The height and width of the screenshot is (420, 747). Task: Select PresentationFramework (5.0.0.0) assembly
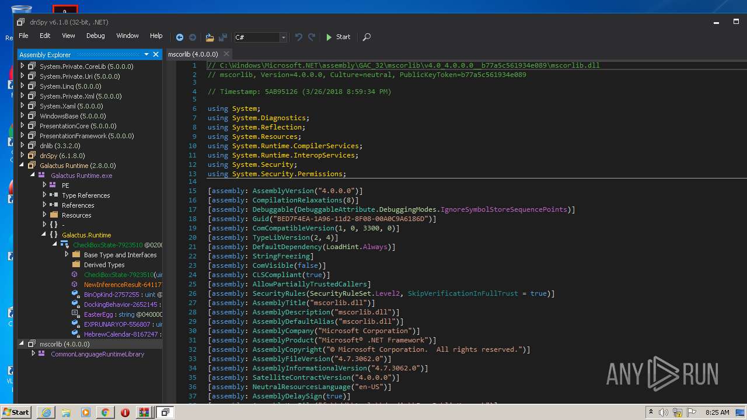(87, 135)
